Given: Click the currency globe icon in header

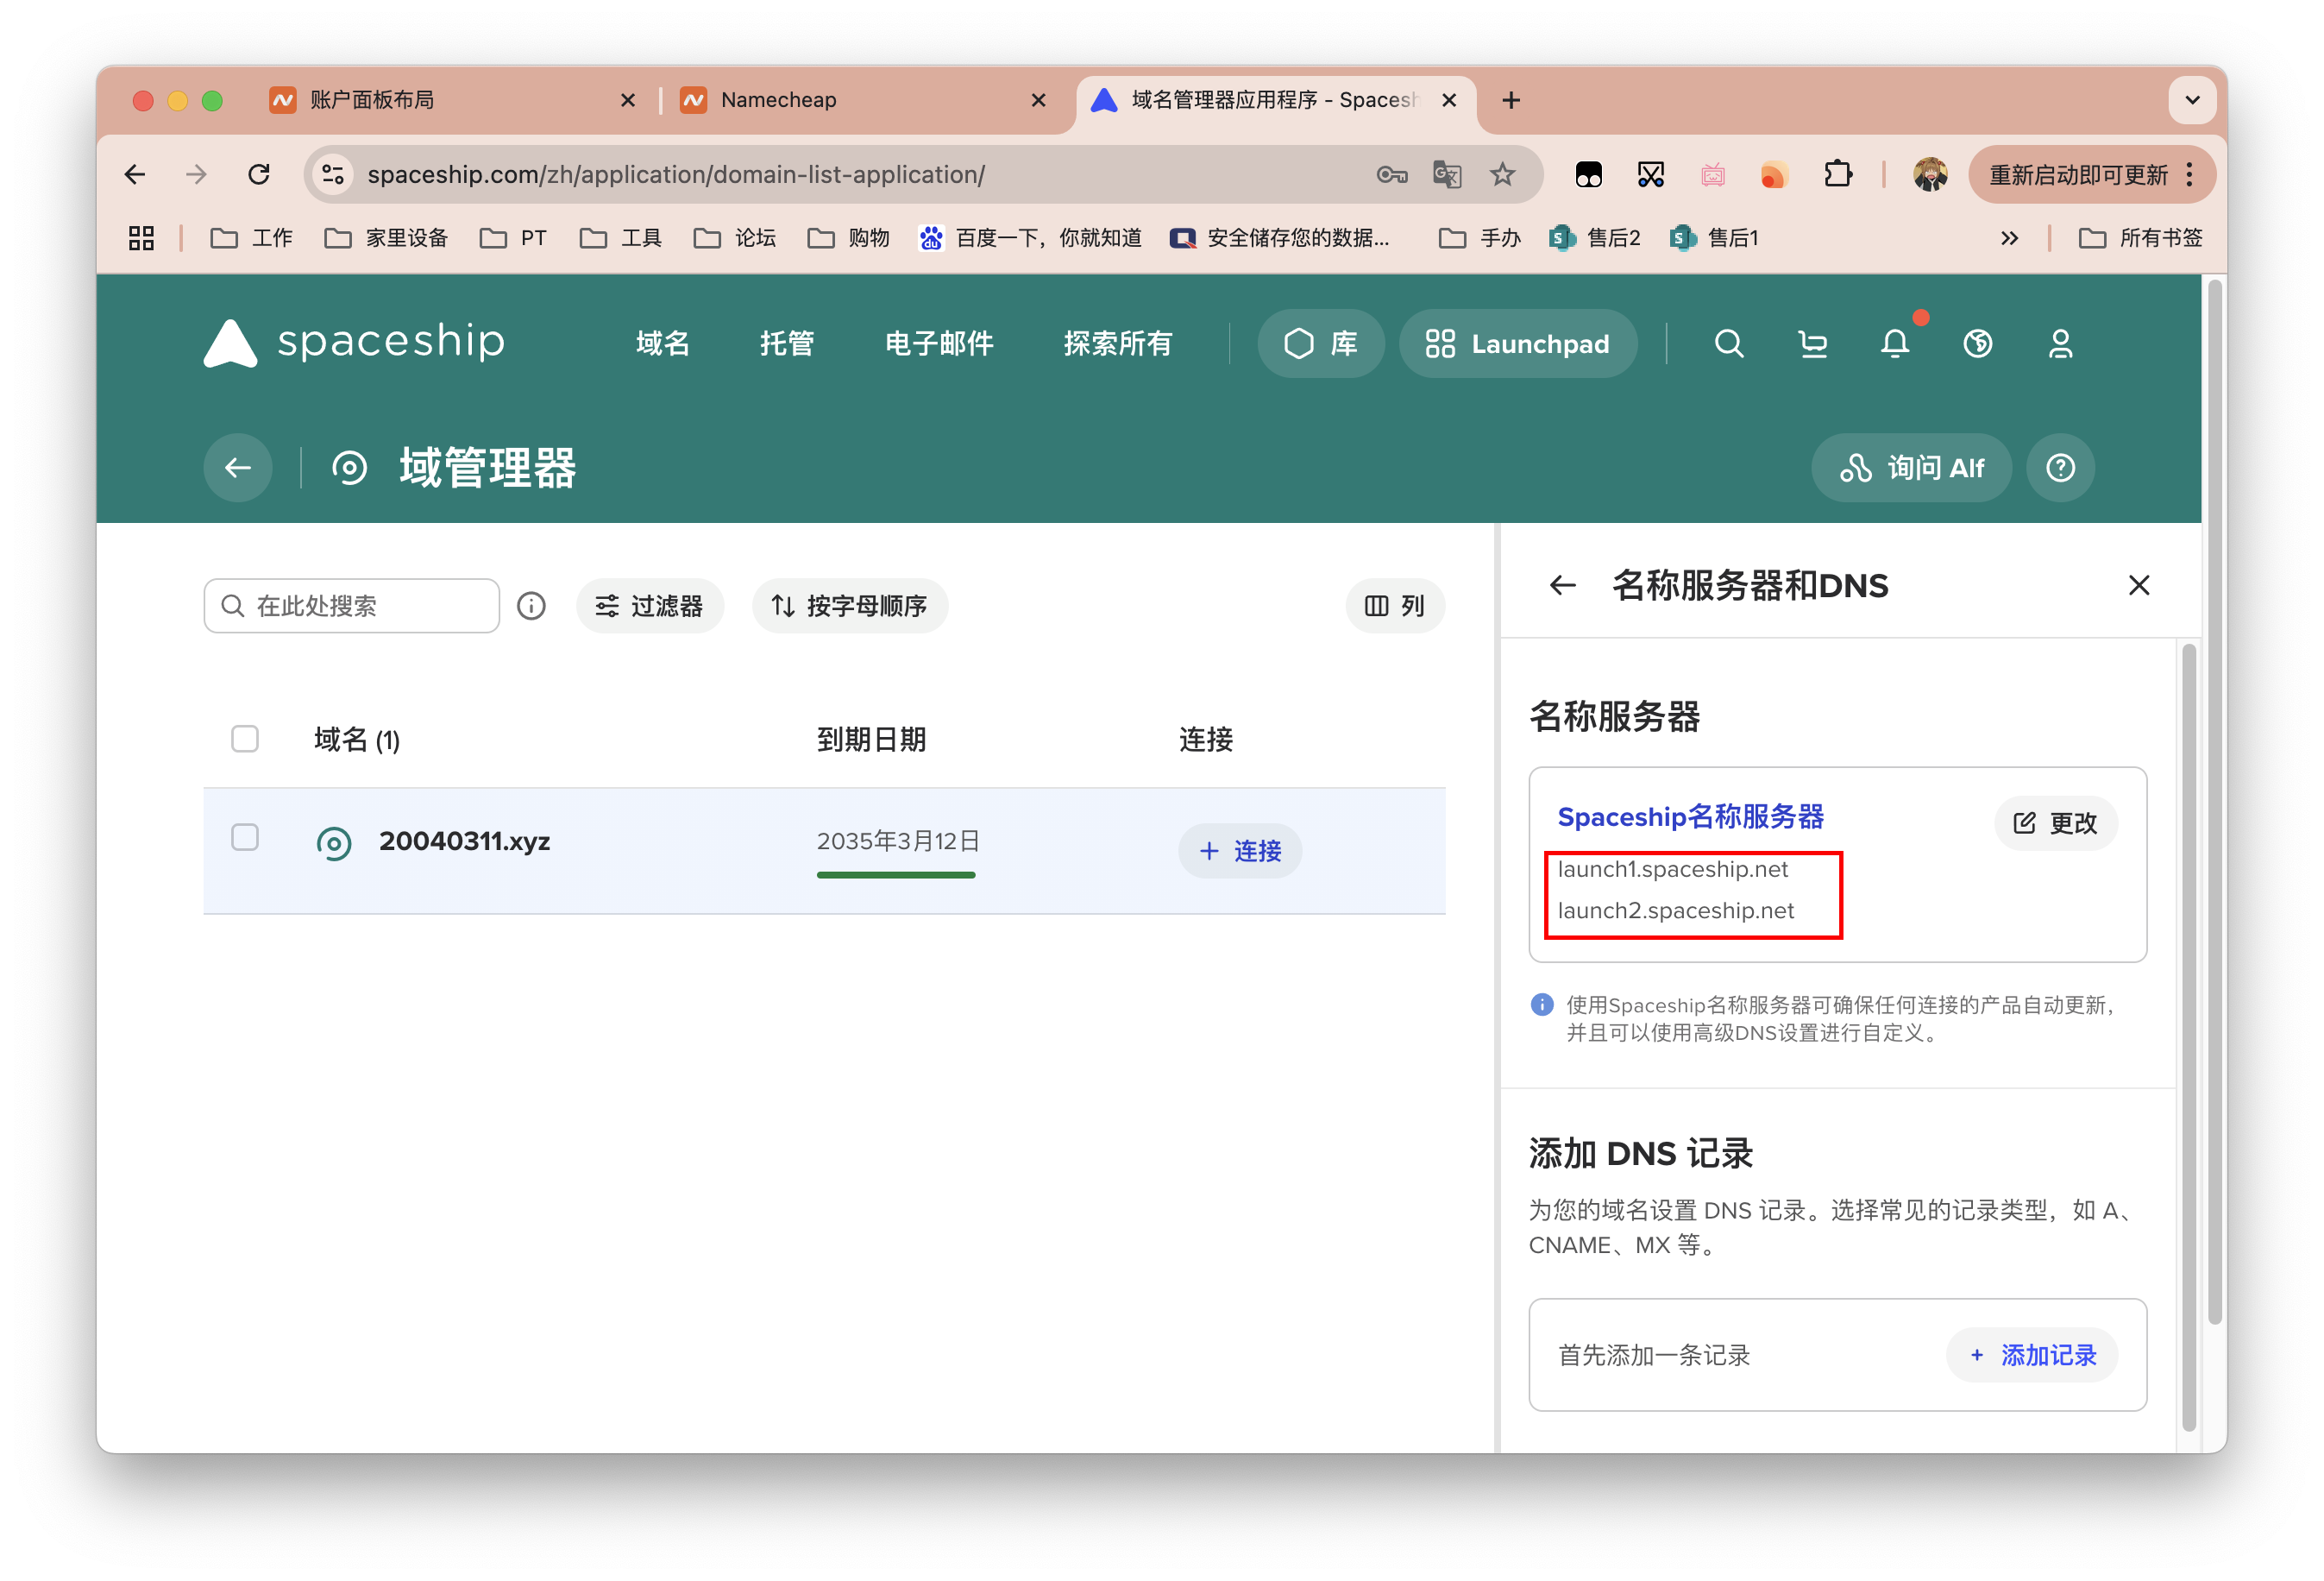Looking at the screenshot, I should click(x=1977, y=344).
